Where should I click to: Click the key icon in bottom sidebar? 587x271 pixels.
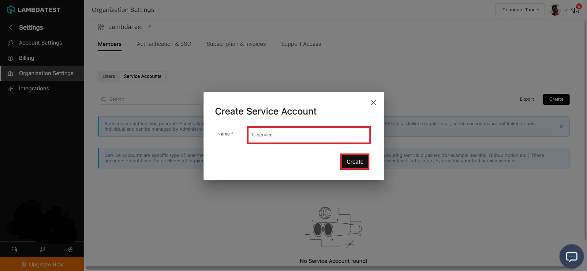click(x=42, y=250)
